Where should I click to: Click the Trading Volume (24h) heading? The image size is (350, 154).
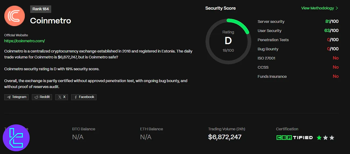[227, 129]
